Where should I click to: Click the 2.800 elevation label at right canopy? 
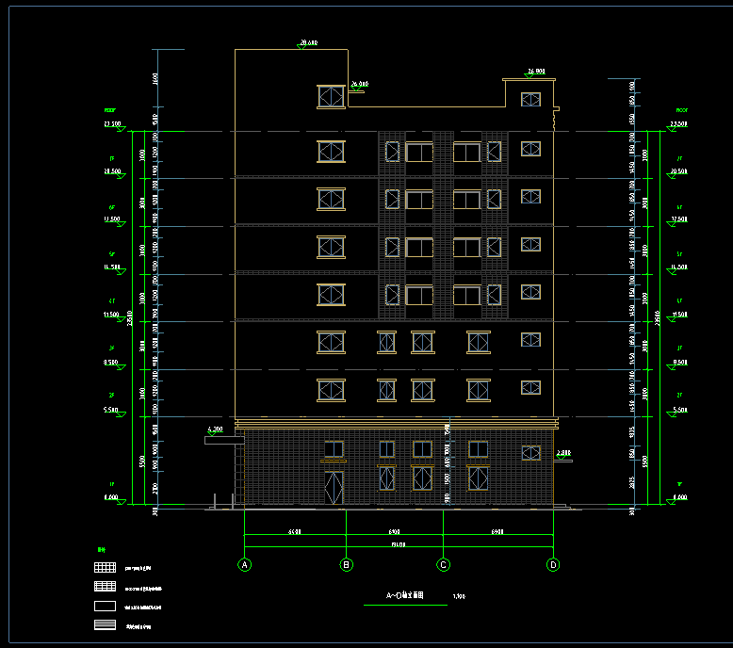coord(563,454)
